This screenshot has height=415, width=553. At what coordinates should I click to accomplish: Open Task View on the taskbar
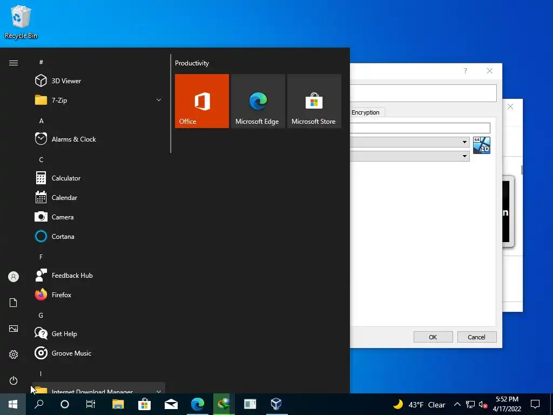pos(91,404)
